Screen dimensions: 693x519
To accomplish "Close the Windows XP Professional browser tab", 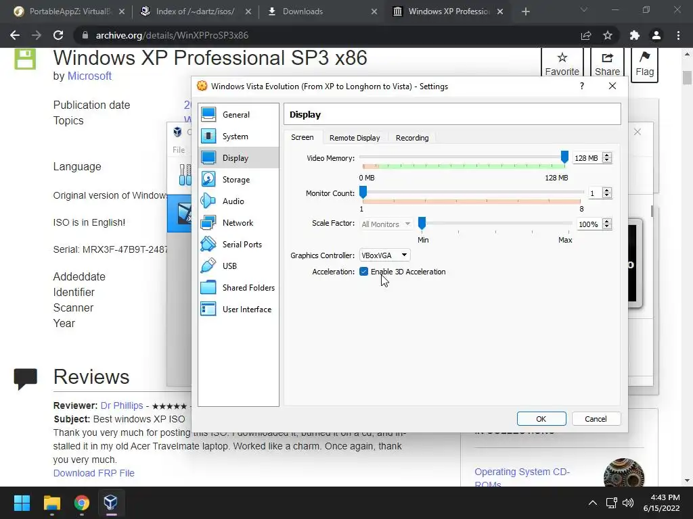I will [x=500, y=11].
